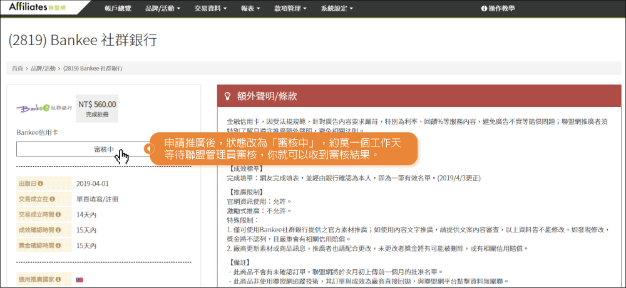Click the 額外聲明/條款 panel header
This screenshot has height=288, width=626.
coord(419,96)
